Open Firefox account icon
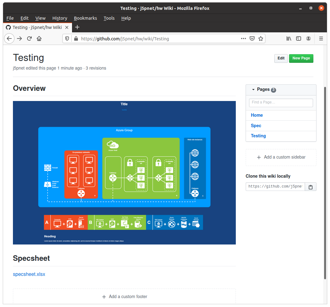 [x=308, y=38]
